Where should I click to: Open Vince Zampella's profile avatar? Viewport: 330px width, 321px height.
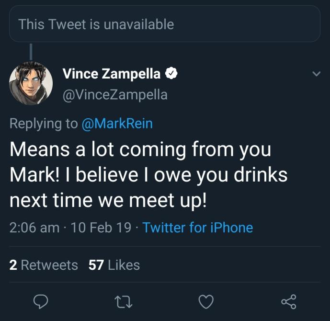[31, 83]
